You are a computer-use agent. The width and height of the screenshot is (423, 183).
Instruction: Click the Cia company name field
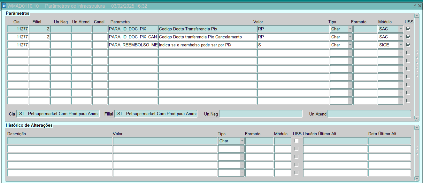pos(58,114)
